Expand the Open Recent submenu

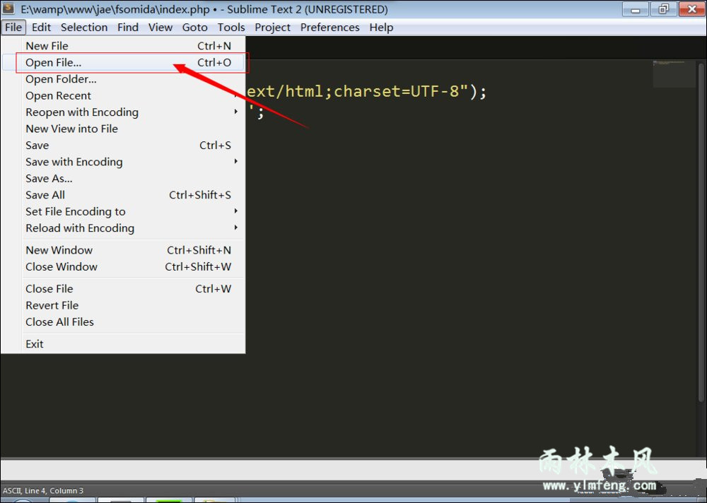[x=123, y=96]
